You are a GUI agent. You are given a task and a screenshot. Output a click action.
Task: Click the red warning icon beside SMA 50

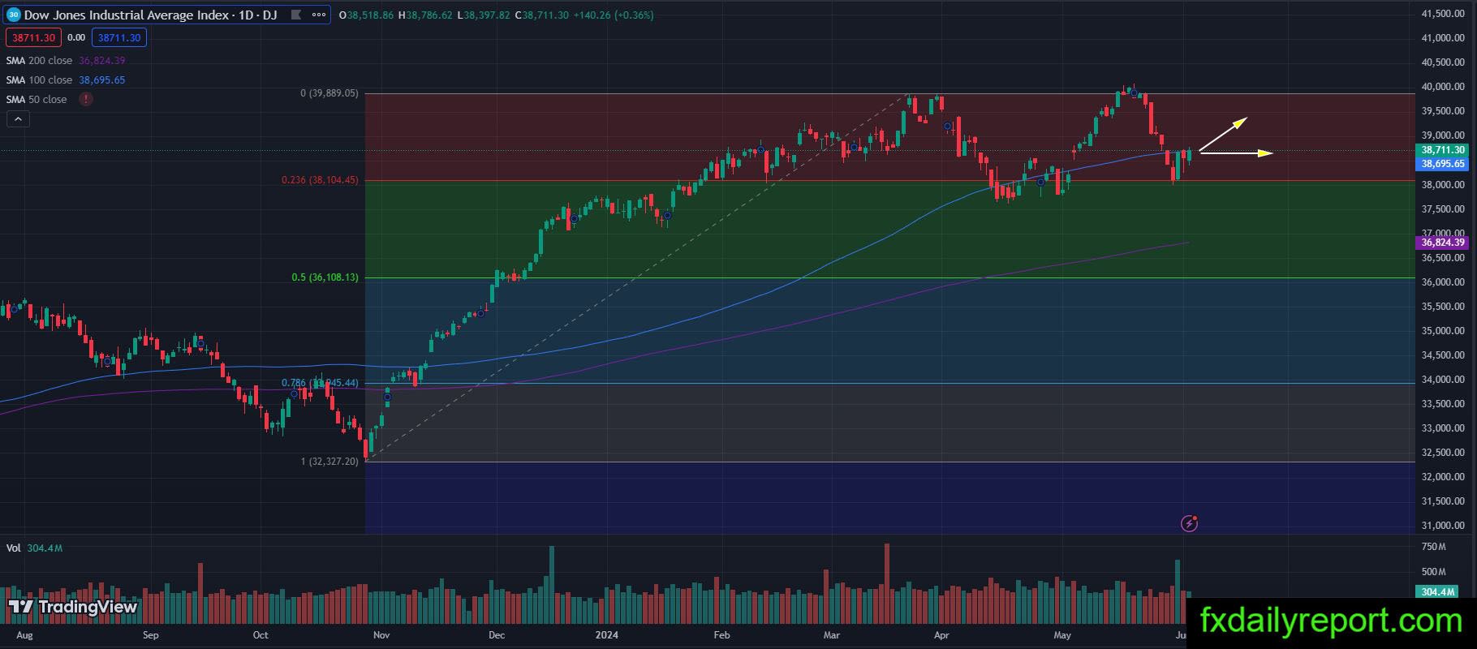coord(86,99)
